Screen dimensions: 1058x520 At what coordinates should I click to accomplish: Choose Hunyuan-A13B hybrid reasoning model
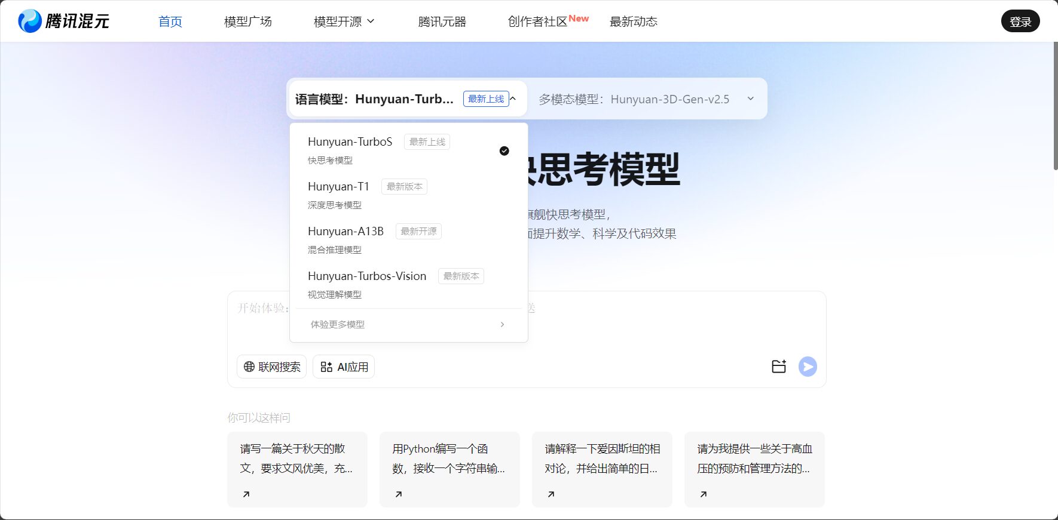click(x=409, y=240)
